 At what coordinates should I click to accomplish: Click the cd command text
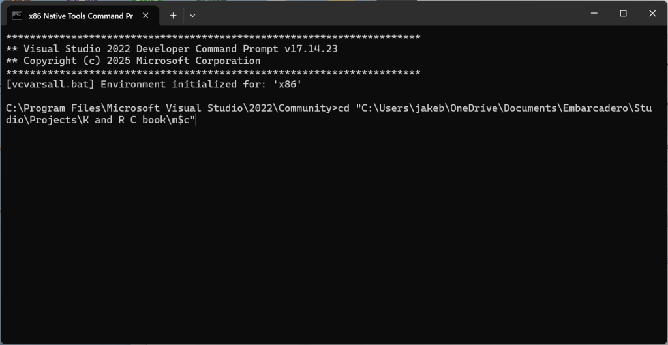tap(343, 108)
